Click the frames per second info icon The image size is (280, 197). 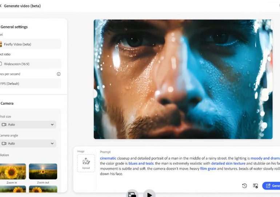pyautogui.click(x=59, y=74)
